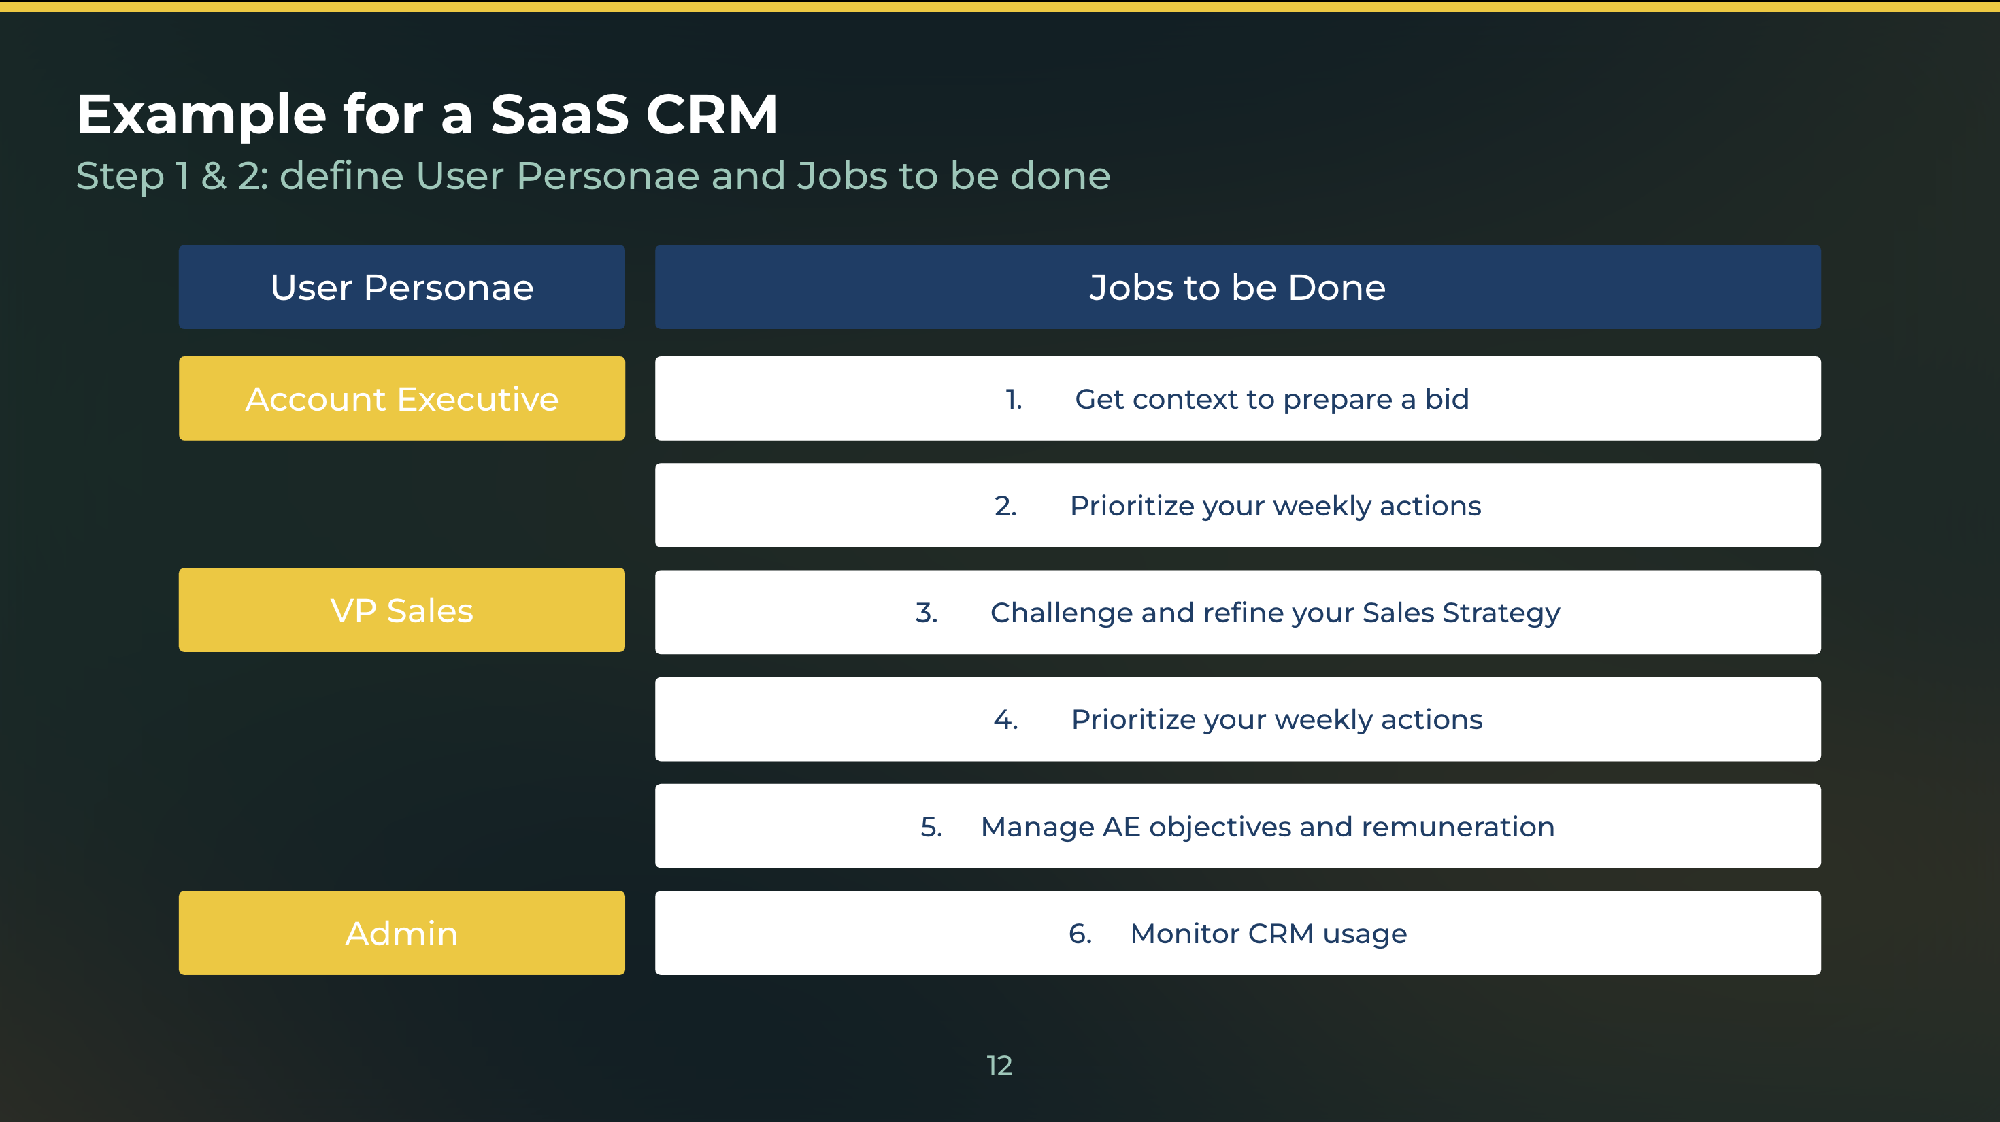This screenshot has width=2000, height=1122.
Task: Click the page number 12
Action: [x=999, y=1066]
